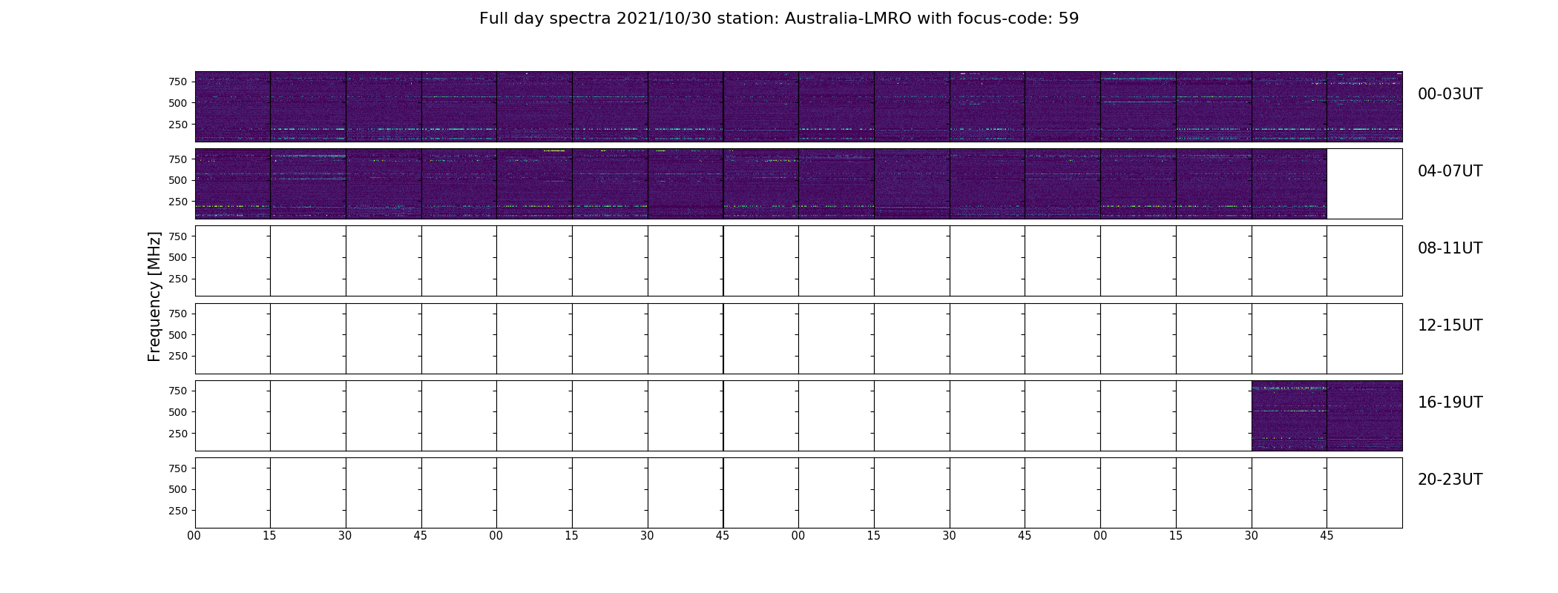
Task: Click the 750 tick of the 16-19UT panel
Action: (x=178, y=391)
